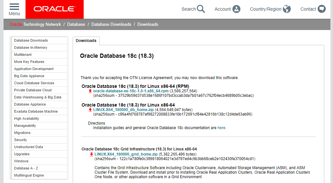Open the documentation 'here' link
The width and height of the screenshot is (333, 183).
(x=221, y=128)
